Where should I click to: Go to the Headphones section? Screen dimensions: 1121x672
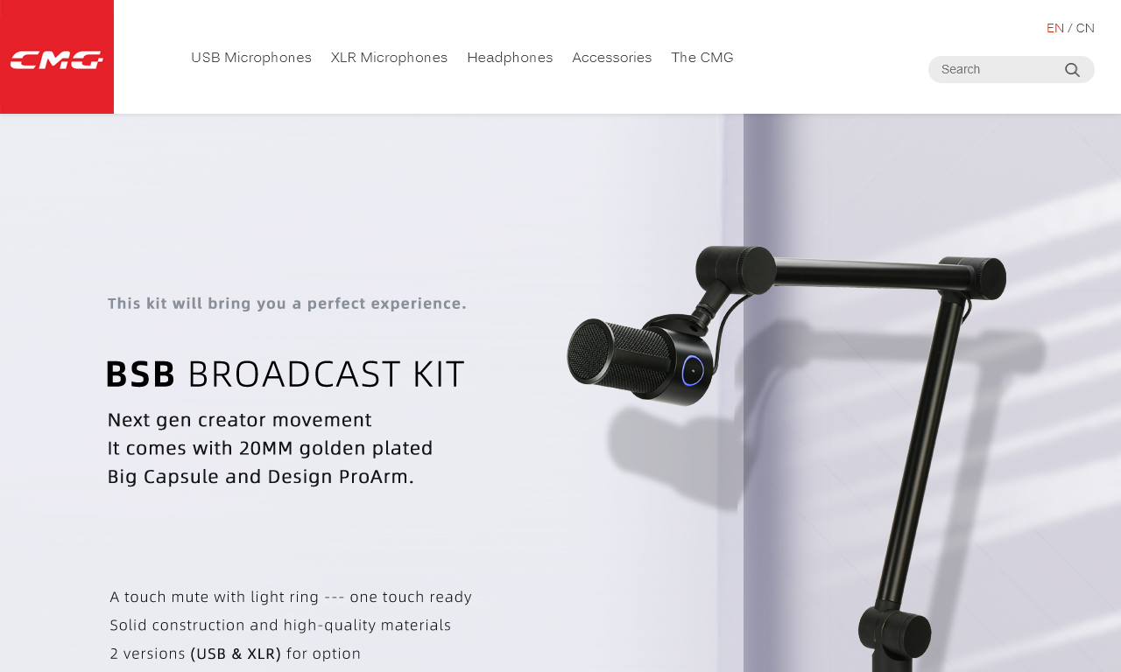[510, 58]
